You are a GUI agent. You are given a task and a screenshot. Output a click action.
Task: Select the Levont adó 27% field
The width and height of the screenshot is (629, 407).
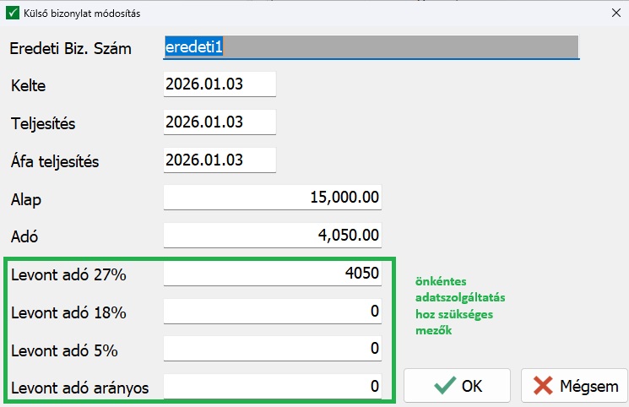click(x=272, y=274)
